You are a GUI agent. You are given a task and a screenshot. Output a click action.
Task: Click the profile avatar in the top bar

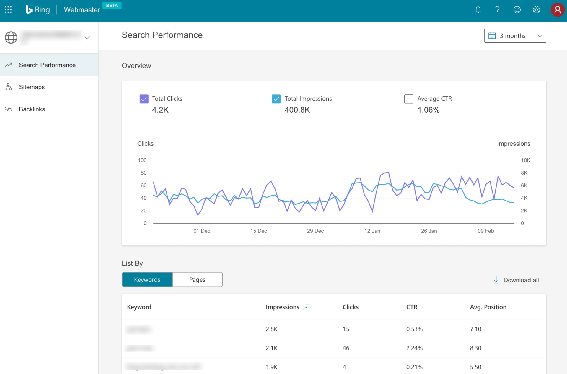pyautogui.click(x=558, y=10)
